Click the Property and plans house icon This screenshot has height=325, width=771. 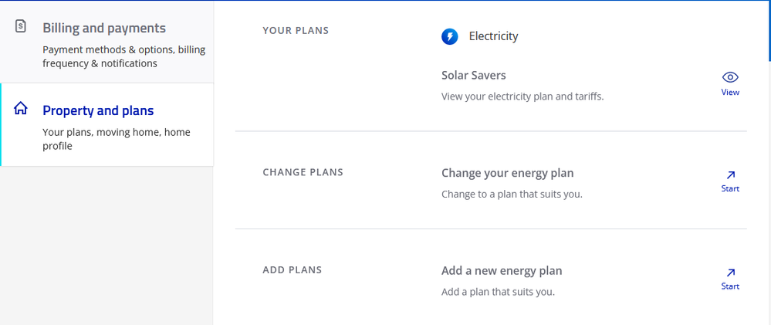point(21,109)
